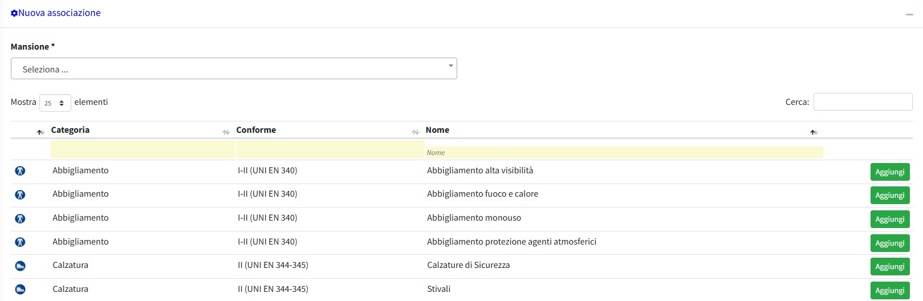Screen dimensions: 923x301
Task: Add Stivali with Aggiungi button
Action: [889, 290]
